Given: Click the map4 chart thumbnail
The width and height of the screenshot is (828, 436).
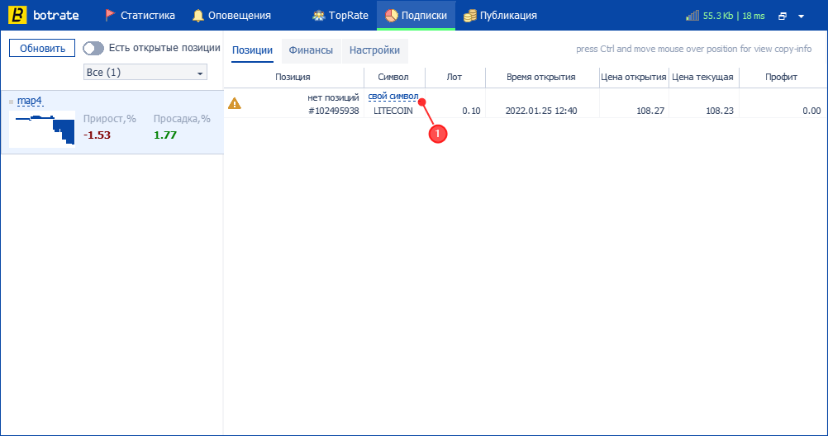Looking at the screenshot, I should (x=42, y=129).
